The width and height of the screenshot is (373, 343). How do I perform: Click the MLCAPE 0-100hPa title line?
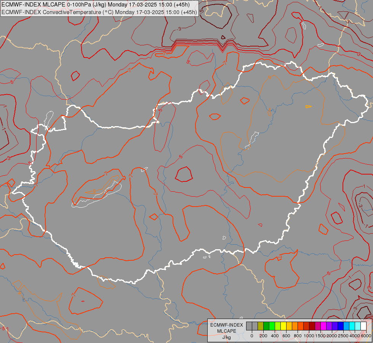pos(96,5)
